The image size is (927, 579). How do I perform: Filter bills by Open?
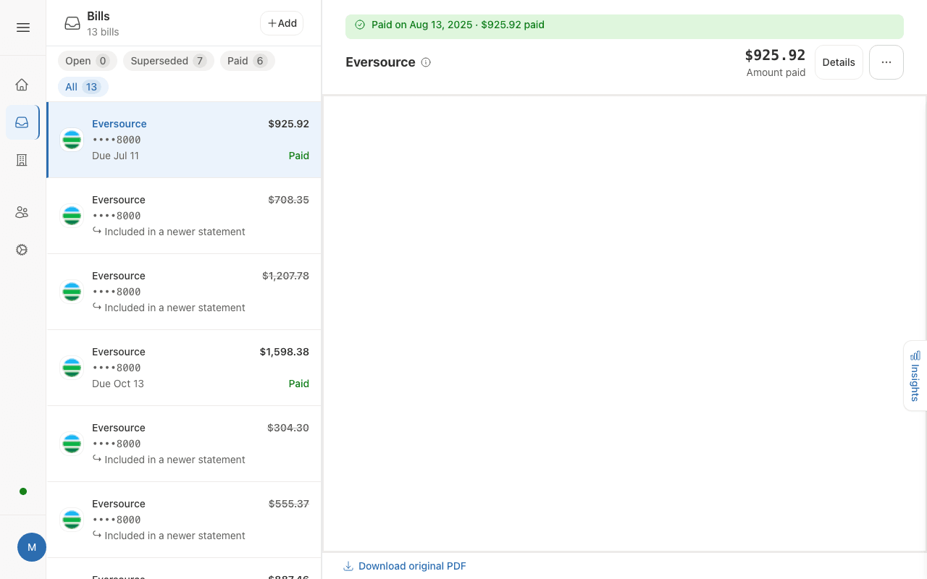pos(87,61)
